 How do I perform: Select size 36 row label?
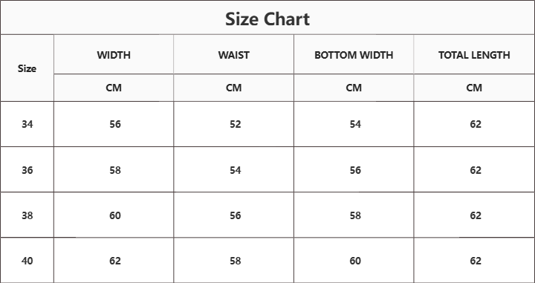click(27, 170)
